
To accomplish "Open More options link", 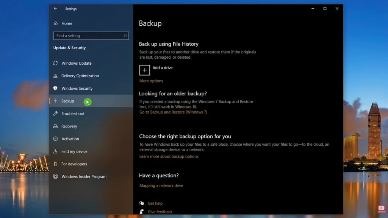I will 151,81.
